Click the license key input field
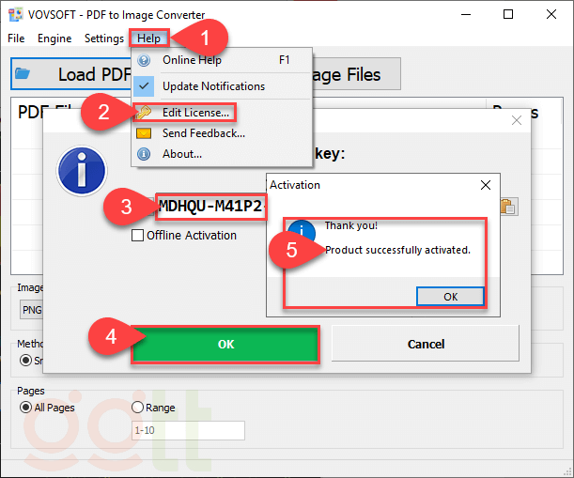The height and width of the screenshot is (478, 574). click(x=210, y=207)
